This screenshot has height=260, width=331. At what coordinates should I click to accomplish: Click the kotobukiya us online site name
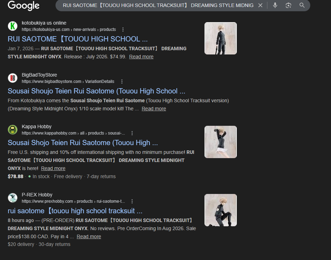[x=44, y=23]
